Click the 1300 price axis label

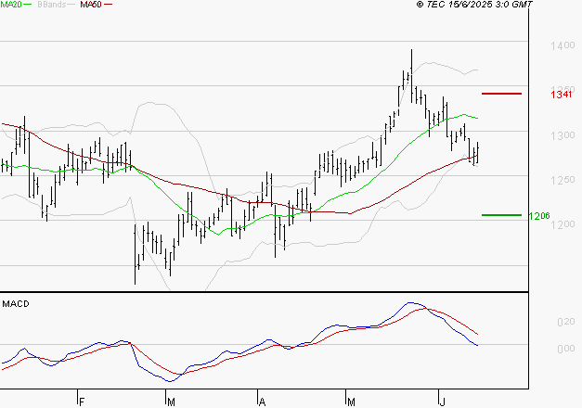[x=563, y=135]
